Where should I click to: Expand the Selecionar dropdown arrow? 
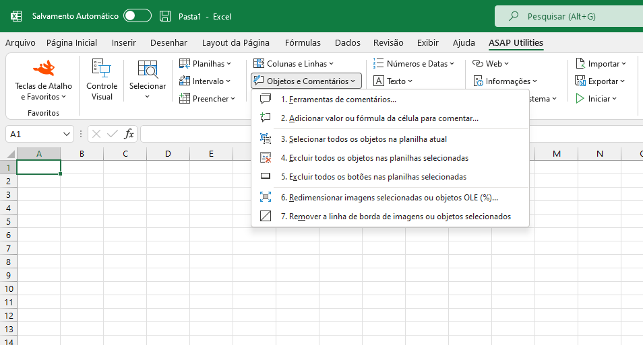tap(147, 97)
